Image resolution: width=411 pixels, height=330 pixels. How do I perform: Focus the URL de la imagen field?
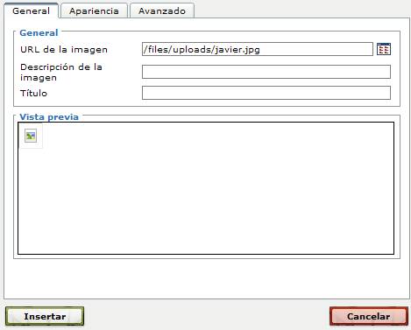[x=258, y=49]
